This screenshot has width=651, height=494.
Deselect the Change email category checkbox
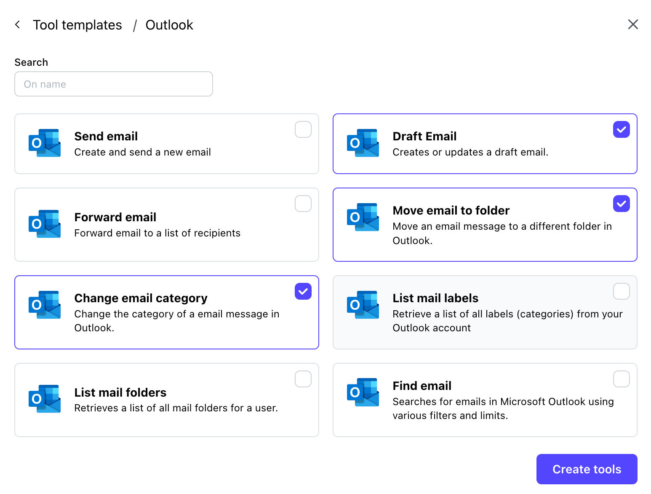point(303,291)
